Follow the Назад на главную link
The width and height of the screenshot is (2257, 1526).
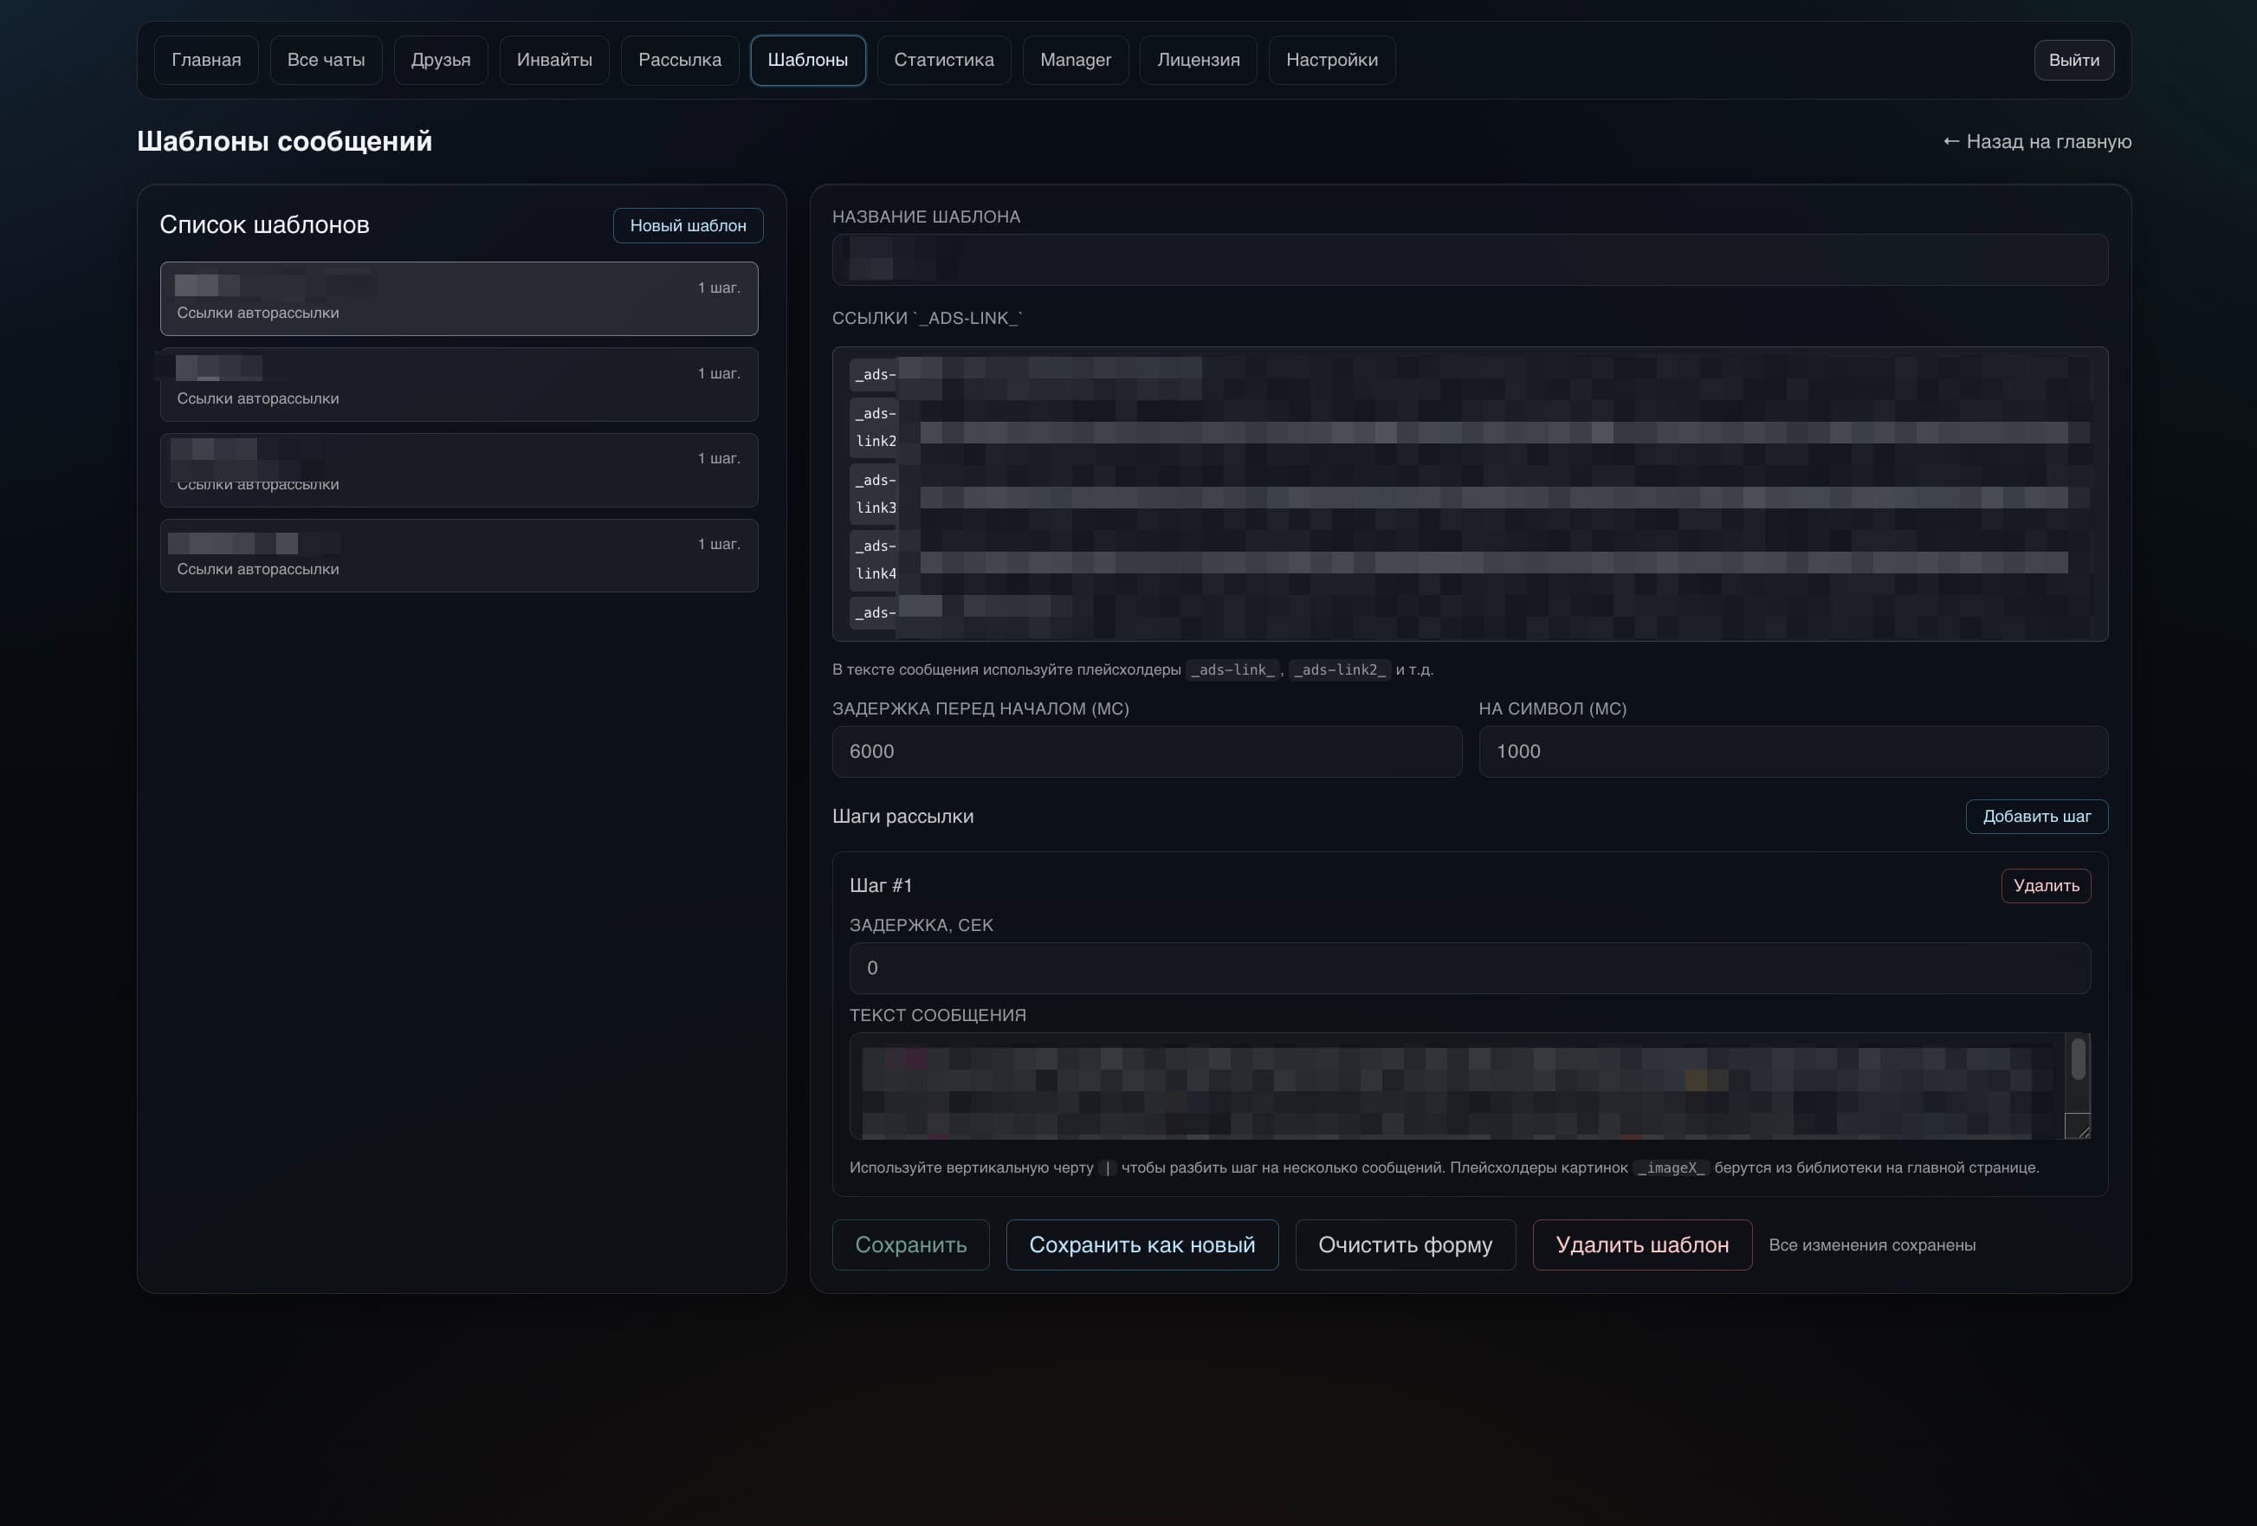(x=2036, y=142)
